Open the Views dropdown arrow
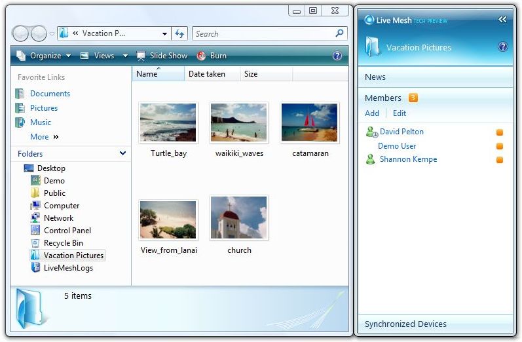This screenshot has width=522, height=342. pos(125,56)
